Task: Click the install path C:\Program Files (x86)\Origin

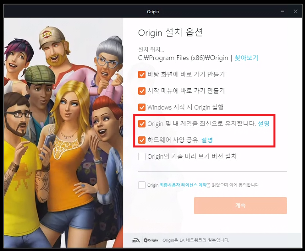Action: click(183, 58)
